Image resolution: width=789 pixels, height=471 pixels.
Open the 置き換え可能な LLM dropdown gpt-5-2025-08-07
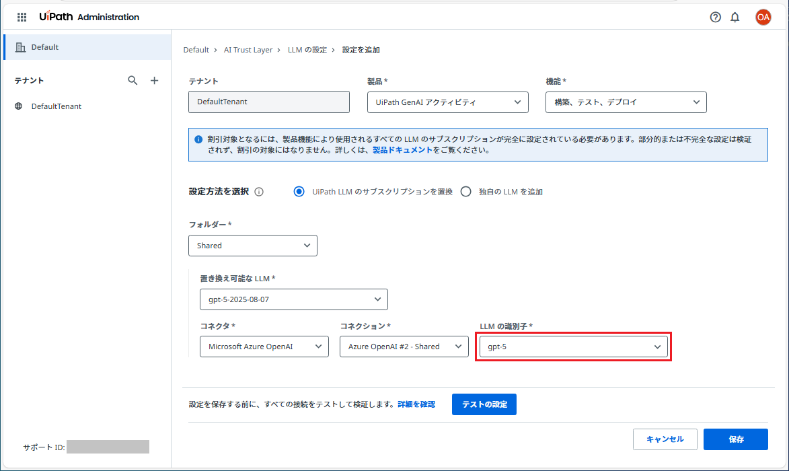pyautogui.click(x=294, y=299)
